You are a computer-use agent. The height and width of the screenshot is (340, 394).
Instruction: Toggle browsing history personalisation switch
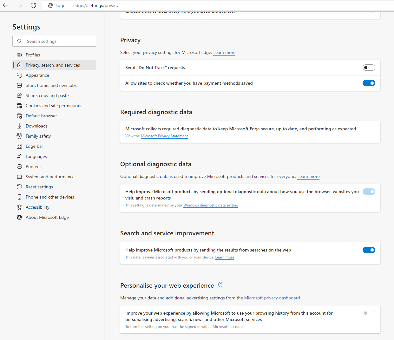click(369, 313)
